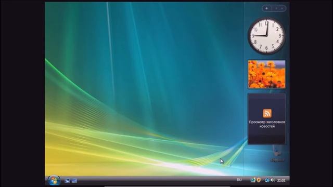This screenshot has height=187, width=333.
Task: Click the Show Desktop quick launch icon
Action: pyautogui.click(x=67, y=181)
